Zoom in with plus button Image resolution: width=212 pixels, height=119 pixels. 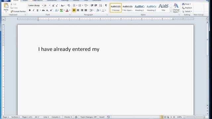[204, 117]
